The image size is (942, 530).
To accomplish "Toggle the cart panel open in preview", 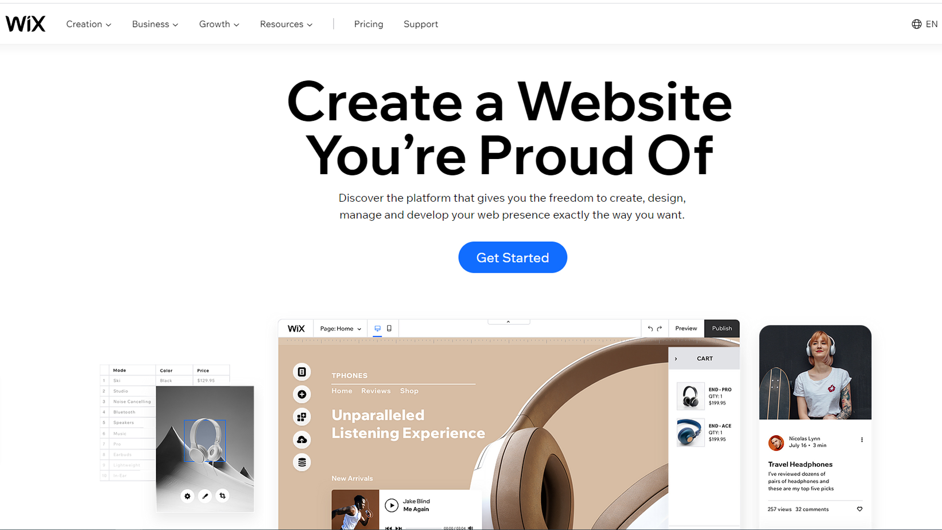I will pyautogui.click(x=676, y=359).
